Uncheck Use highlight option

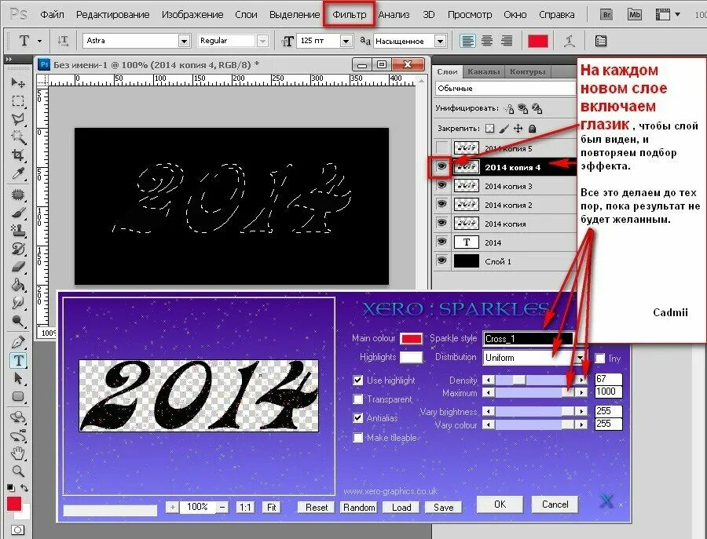(x=358, y=381)
